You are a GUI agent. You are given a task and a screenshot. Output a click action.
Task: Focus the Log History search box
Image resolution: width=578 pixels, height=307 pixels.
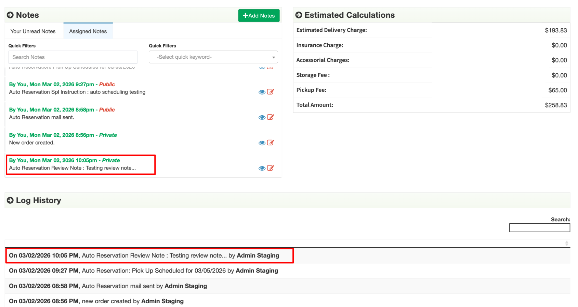point(539,228)
